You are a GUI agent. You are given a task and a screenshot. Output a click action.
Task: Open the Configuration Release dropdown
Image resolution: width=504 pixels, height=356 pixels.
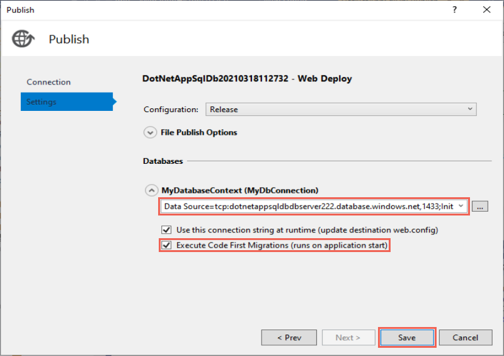[341, 110]
